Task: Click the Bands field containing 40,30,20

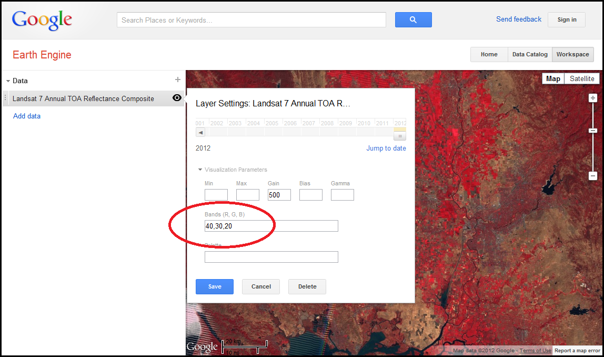Action: click(271, 226)
